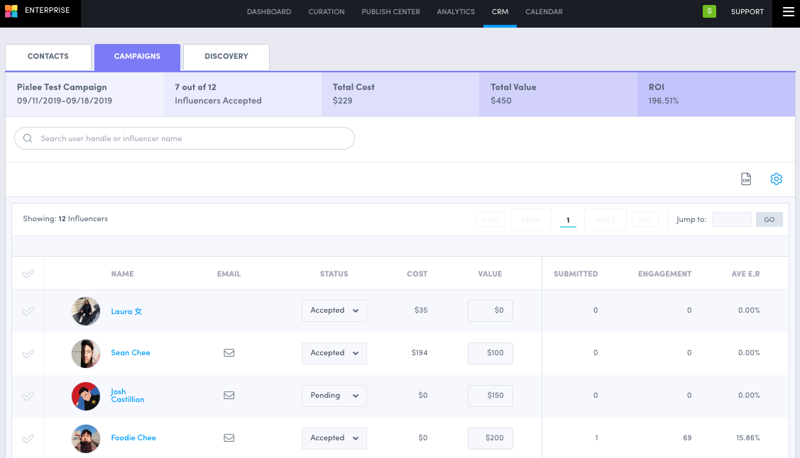Image resolution: width=800 pixels, height=458 pixels.
Task: Open the ANALYTICS menu item
Action: (455, 11)
